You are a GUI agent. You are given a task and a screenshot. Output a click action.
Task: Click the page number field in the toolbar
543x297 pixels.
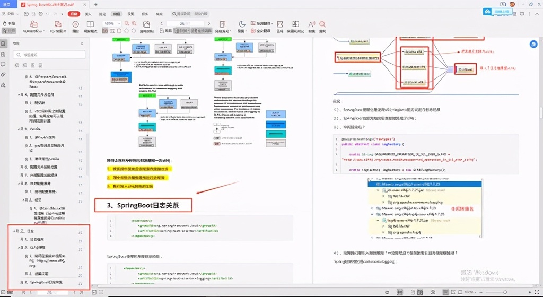pos(185,23)
